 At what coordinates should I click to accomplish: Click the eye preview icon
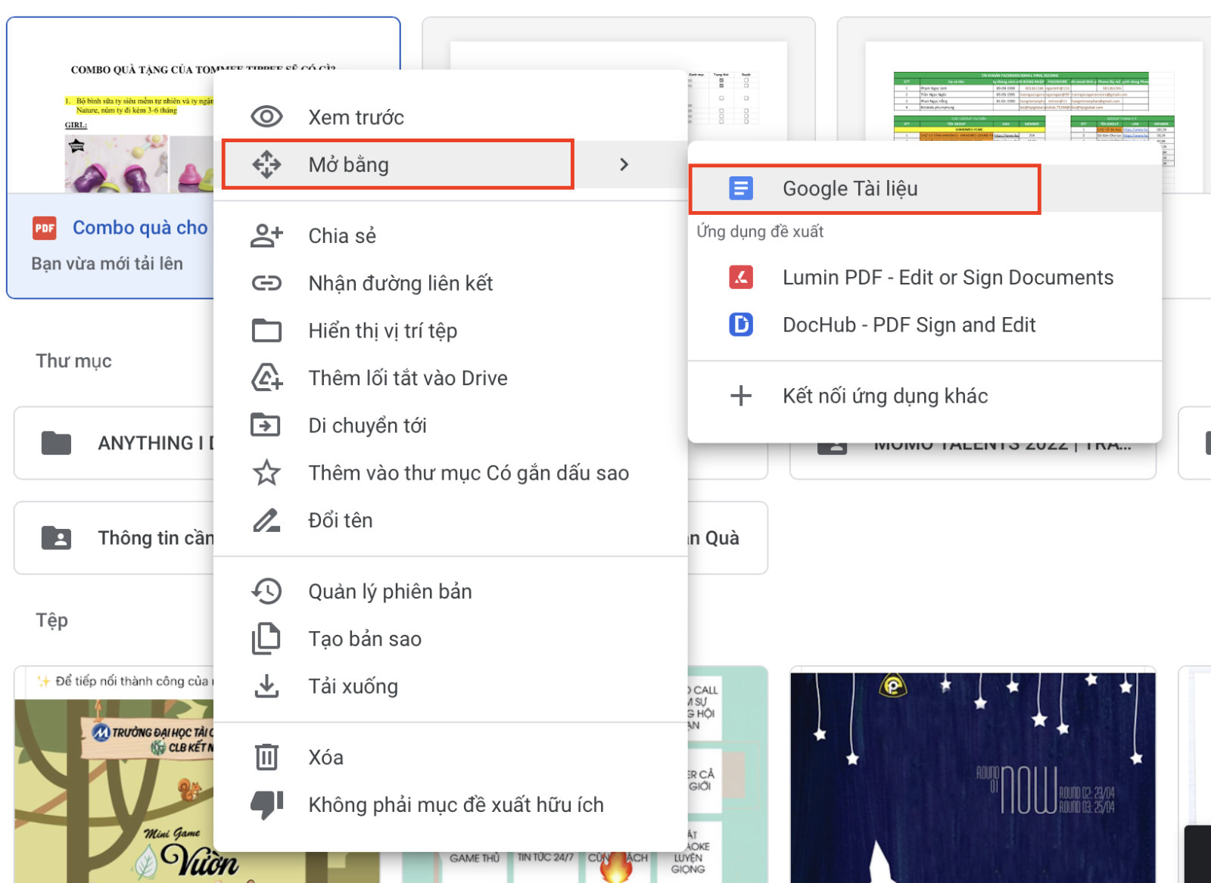(x=266, y=117)
